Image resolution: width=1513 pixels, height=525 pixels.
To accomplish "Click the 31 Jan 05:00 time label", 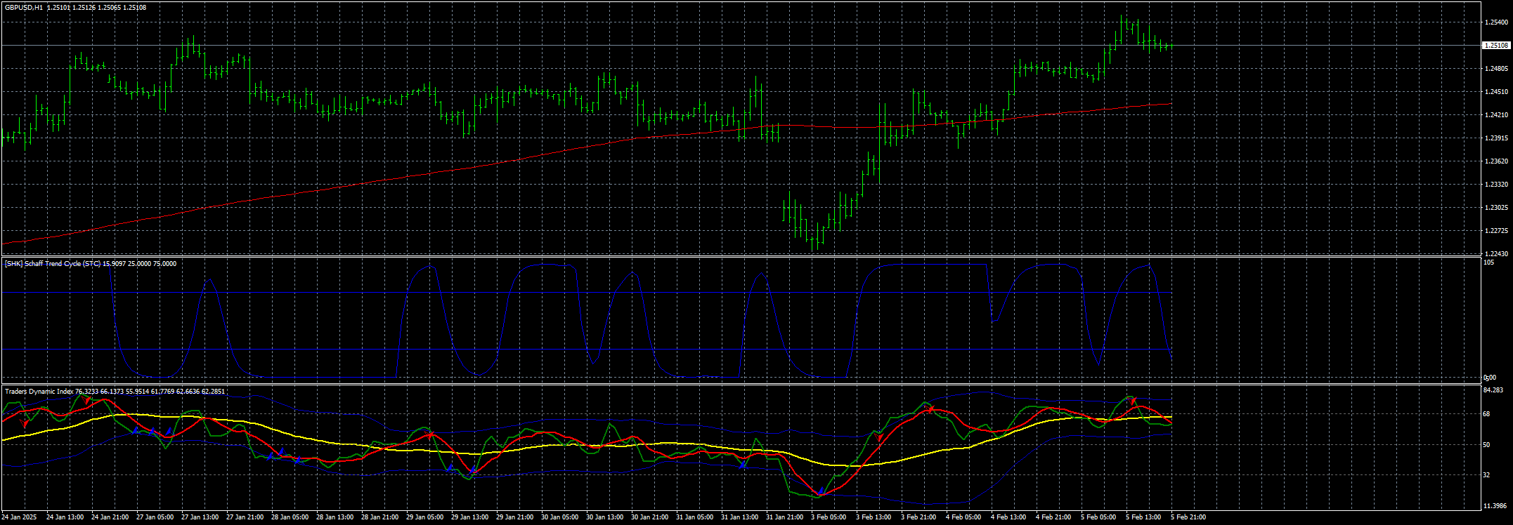I will point(694,517).
